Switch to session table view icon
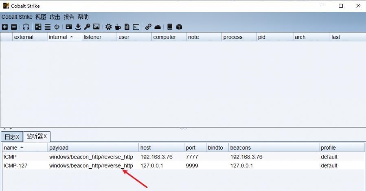The width and height of the screenshot is (366, 191). pyautogui.click(x=48, y=27)
